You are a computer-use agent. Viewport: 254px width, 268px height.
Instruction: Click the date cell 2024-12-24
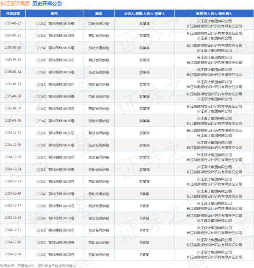click(13, 169)
